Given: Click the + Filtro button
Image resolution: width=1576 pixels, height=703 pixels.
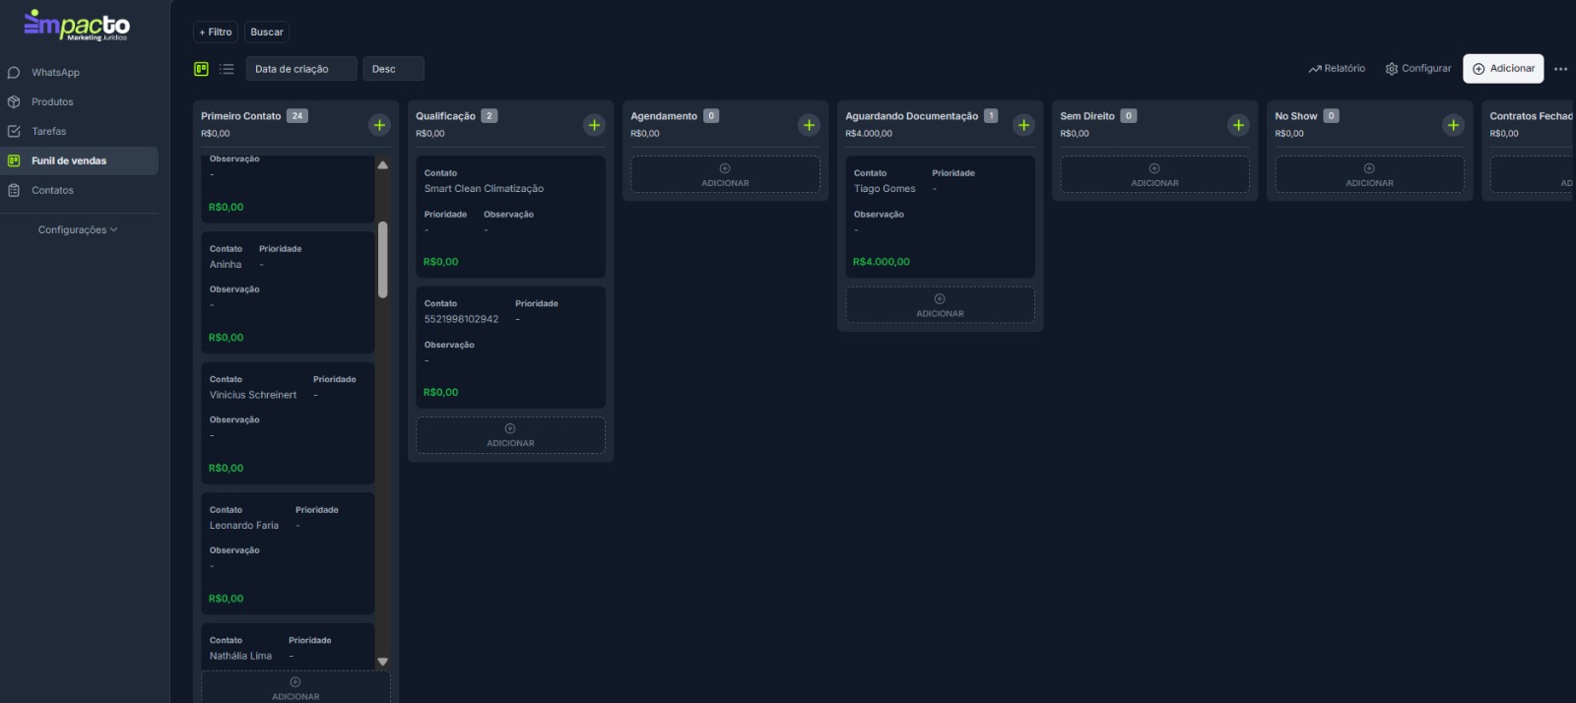Looking at the screenshot, I should [x=215, y=32].
